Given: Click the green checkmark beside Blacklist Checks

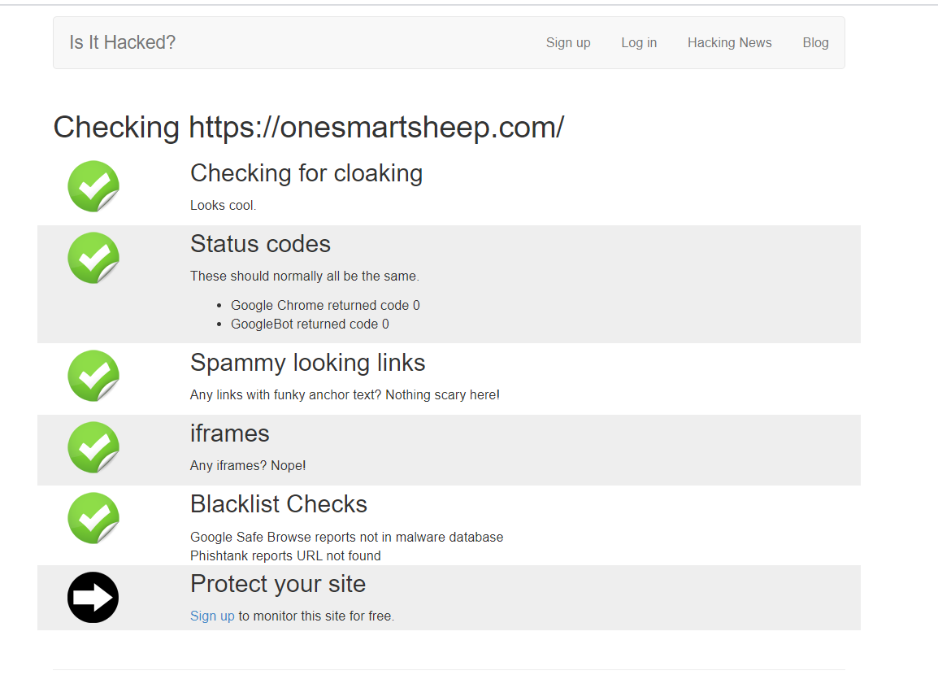Looking at the screenshot, I should (93, 518).
